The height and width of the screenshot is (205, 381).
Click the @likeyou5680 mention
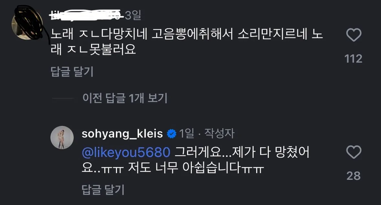(126, 152)
